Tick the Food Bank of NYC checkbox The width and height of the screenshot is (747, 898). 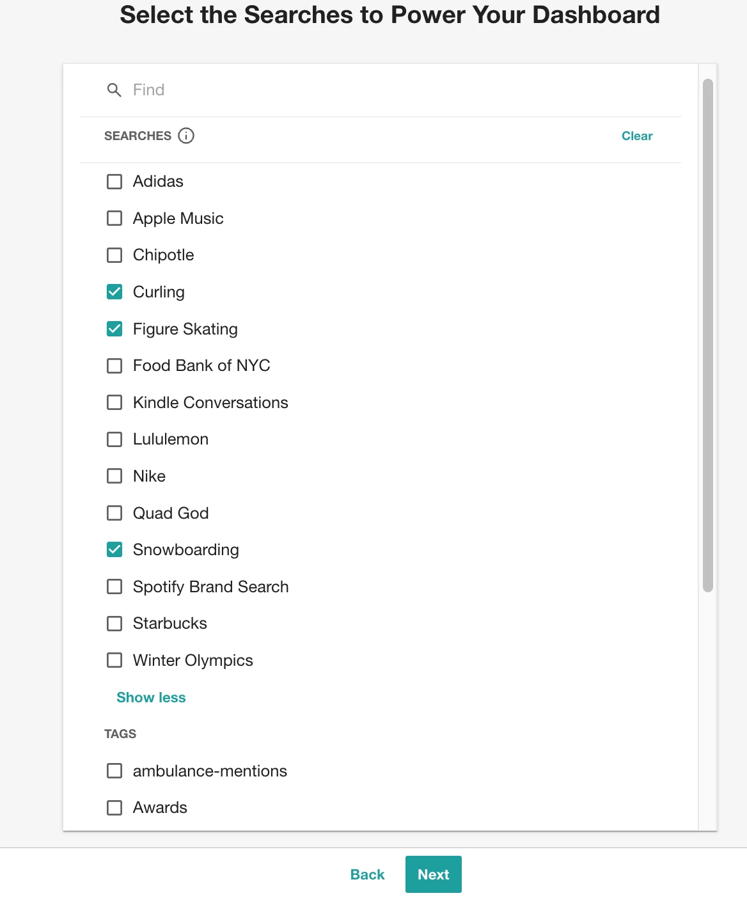tap(114, 366)
